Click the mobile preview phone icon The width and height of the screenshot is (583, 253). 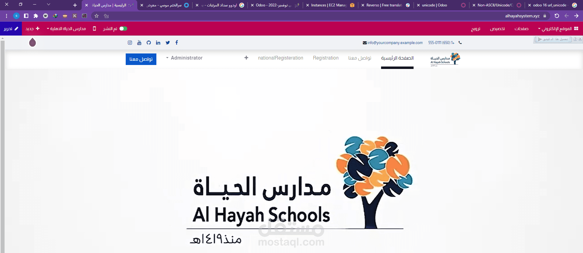coord(94,29)
